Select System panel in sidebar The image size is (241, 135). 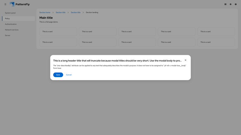pyautogui.click(x=18, y=13)
